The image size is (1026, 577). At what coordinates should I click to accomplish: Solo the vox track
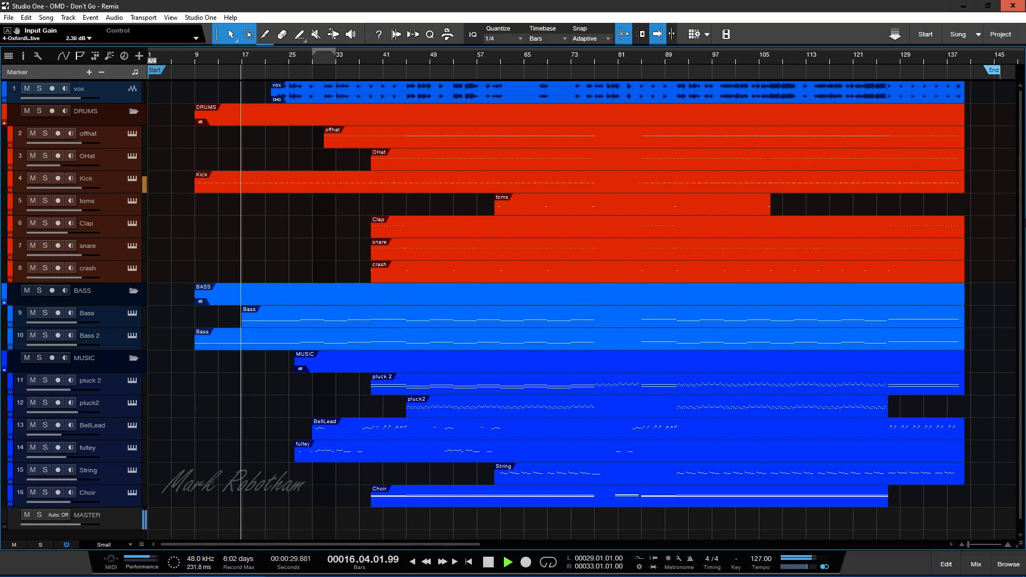pyautogui.click(x=39, y=88)
